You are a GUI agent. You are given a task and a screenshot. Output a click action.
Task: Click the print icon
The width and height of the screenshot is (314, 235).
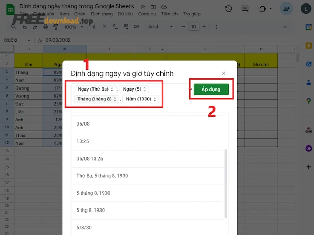pyautogui.click(x=45, y=27)
